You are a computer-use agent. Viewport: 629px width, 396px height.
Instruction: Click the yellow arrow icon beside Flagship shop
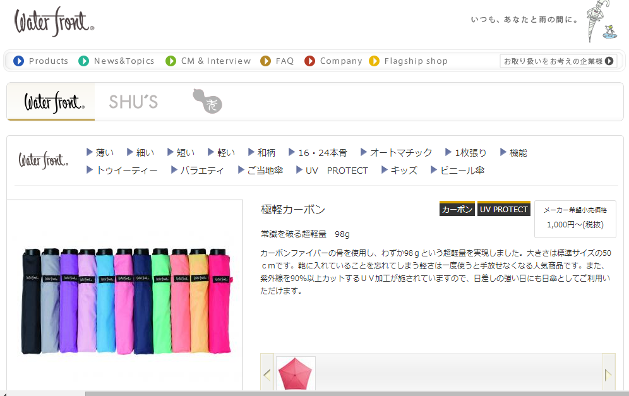tap(374, 61)
